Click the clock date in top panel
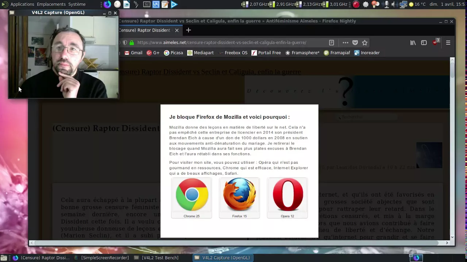The image size is (467, 262). [x=447, y=4]
